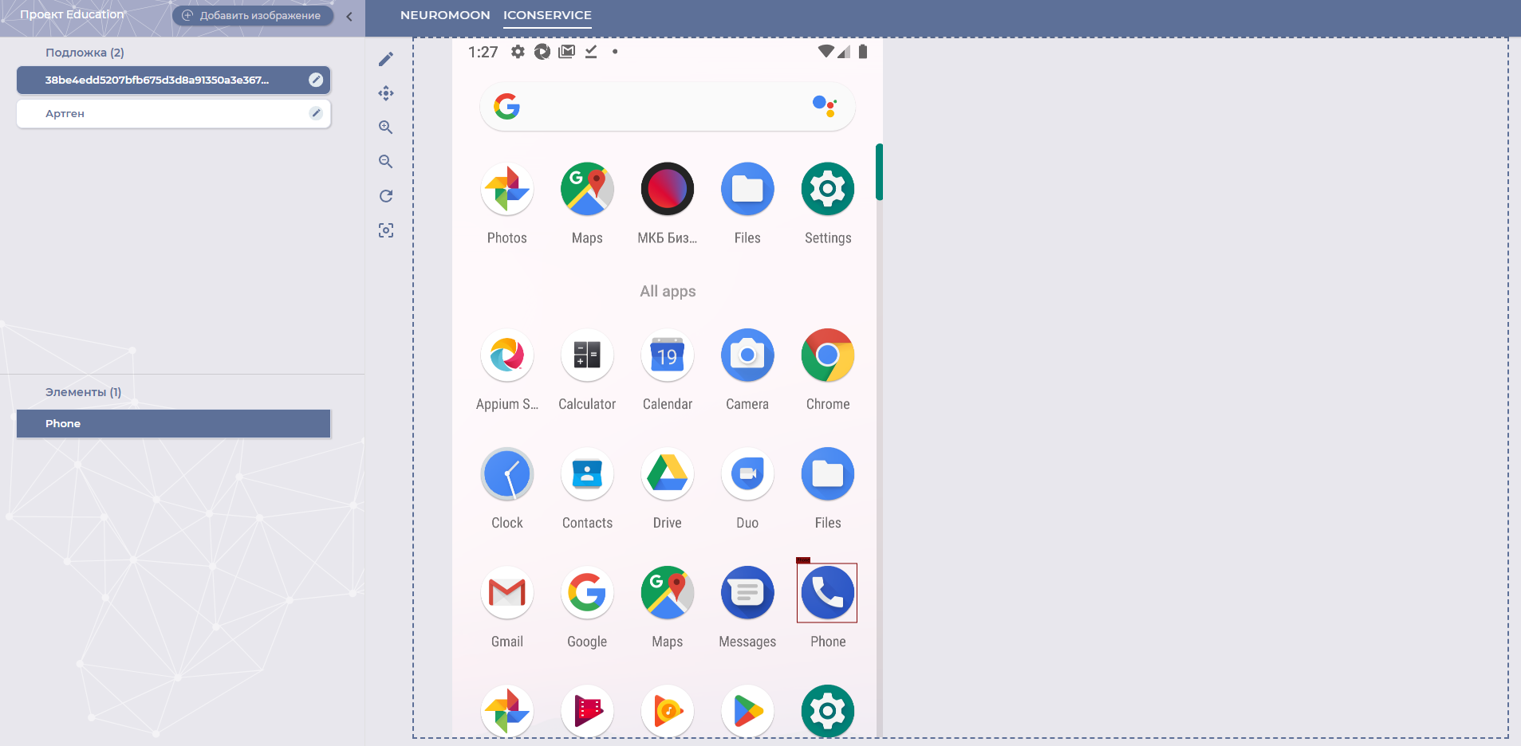
Task: Click the zoom out magnifier tool
Action: point(386,162)
